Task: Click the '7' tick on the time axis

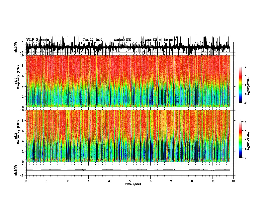Action: pos(171,181)
